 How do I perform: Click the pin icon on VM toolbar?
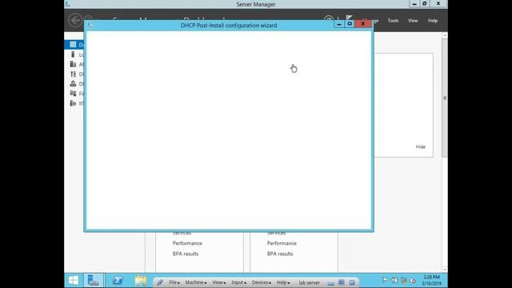click(x=160, y=282)
